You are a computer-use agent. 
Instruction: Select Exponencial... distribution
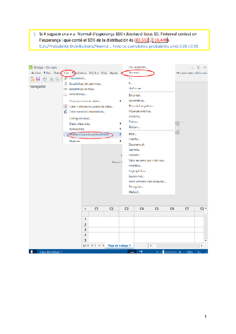coord(137,145)
